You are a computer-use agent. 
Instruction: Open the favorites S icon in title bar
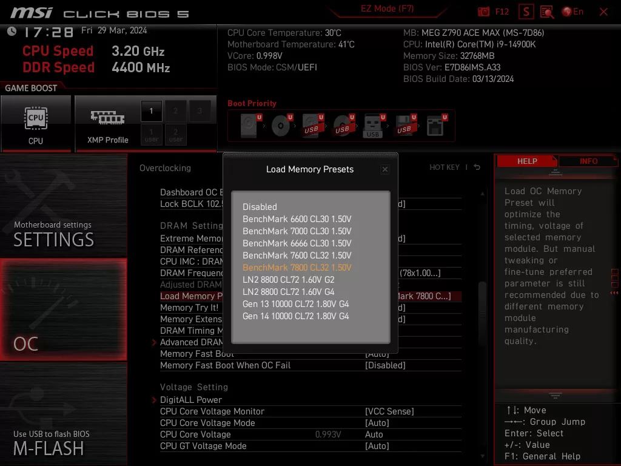(525, 11)
